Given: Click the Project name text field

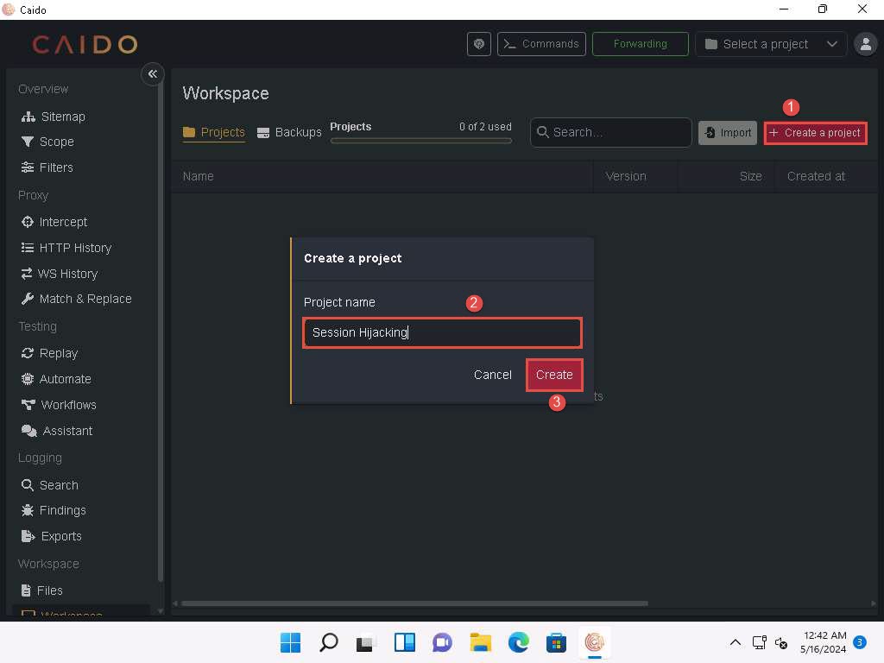Looking at the screenshot, I should [x=442, y=332].
